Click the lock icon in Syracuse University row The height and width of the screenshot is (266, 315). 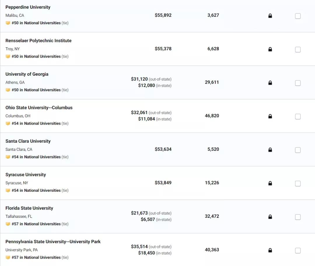pyautogui.click(x=270, y=183)
